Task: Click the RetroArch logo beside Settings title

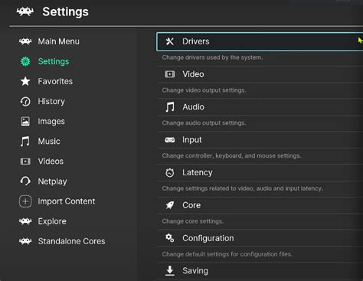Action: coord(25,11)
